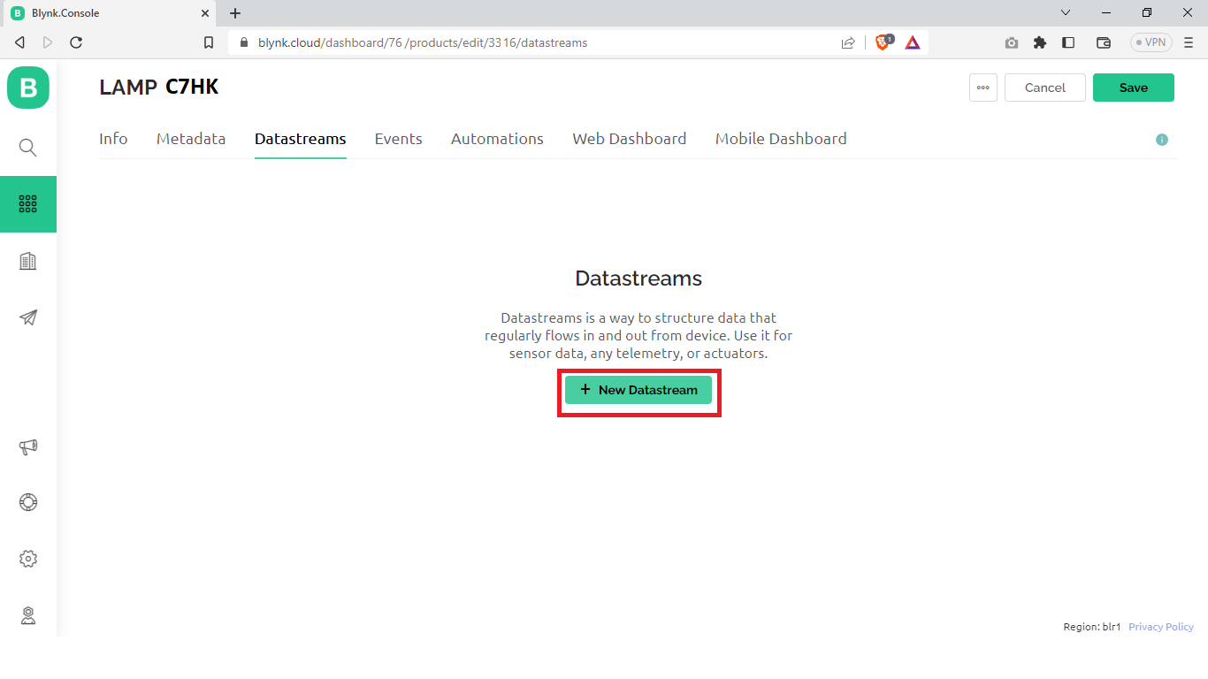Image resolution: width=1208 pixels, height=679 pixels.
Task: Expand the tab search dropdown chevron
Action: tap(1066, 13)
